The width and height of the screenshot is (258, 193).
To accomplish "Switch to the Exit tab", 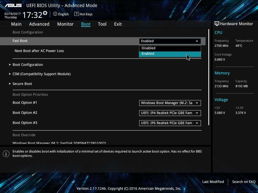I will click(118, 24).
